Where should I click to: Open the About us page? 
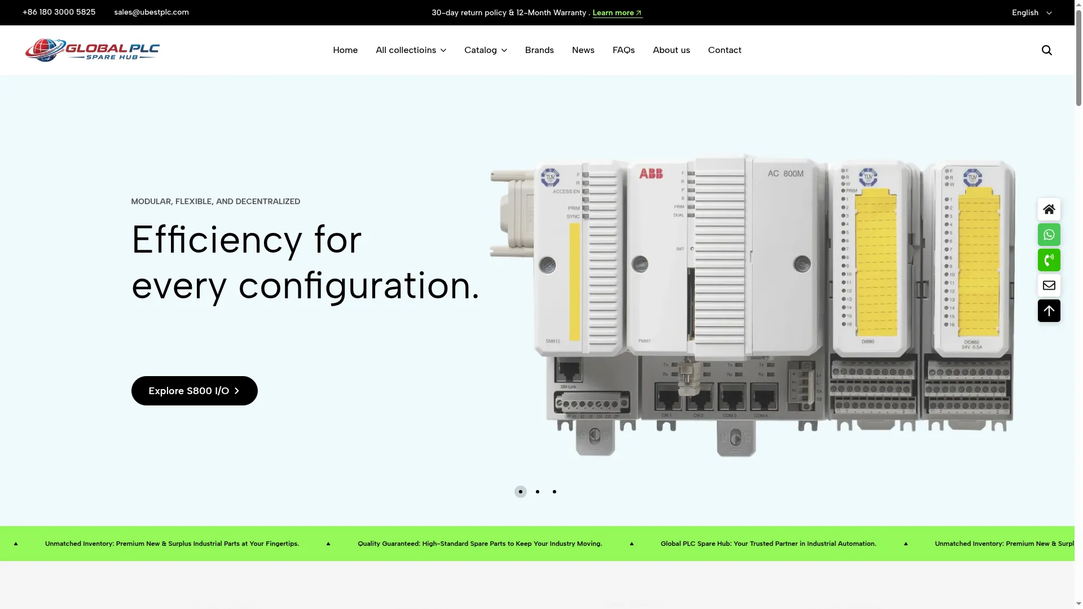coord(671,50)
